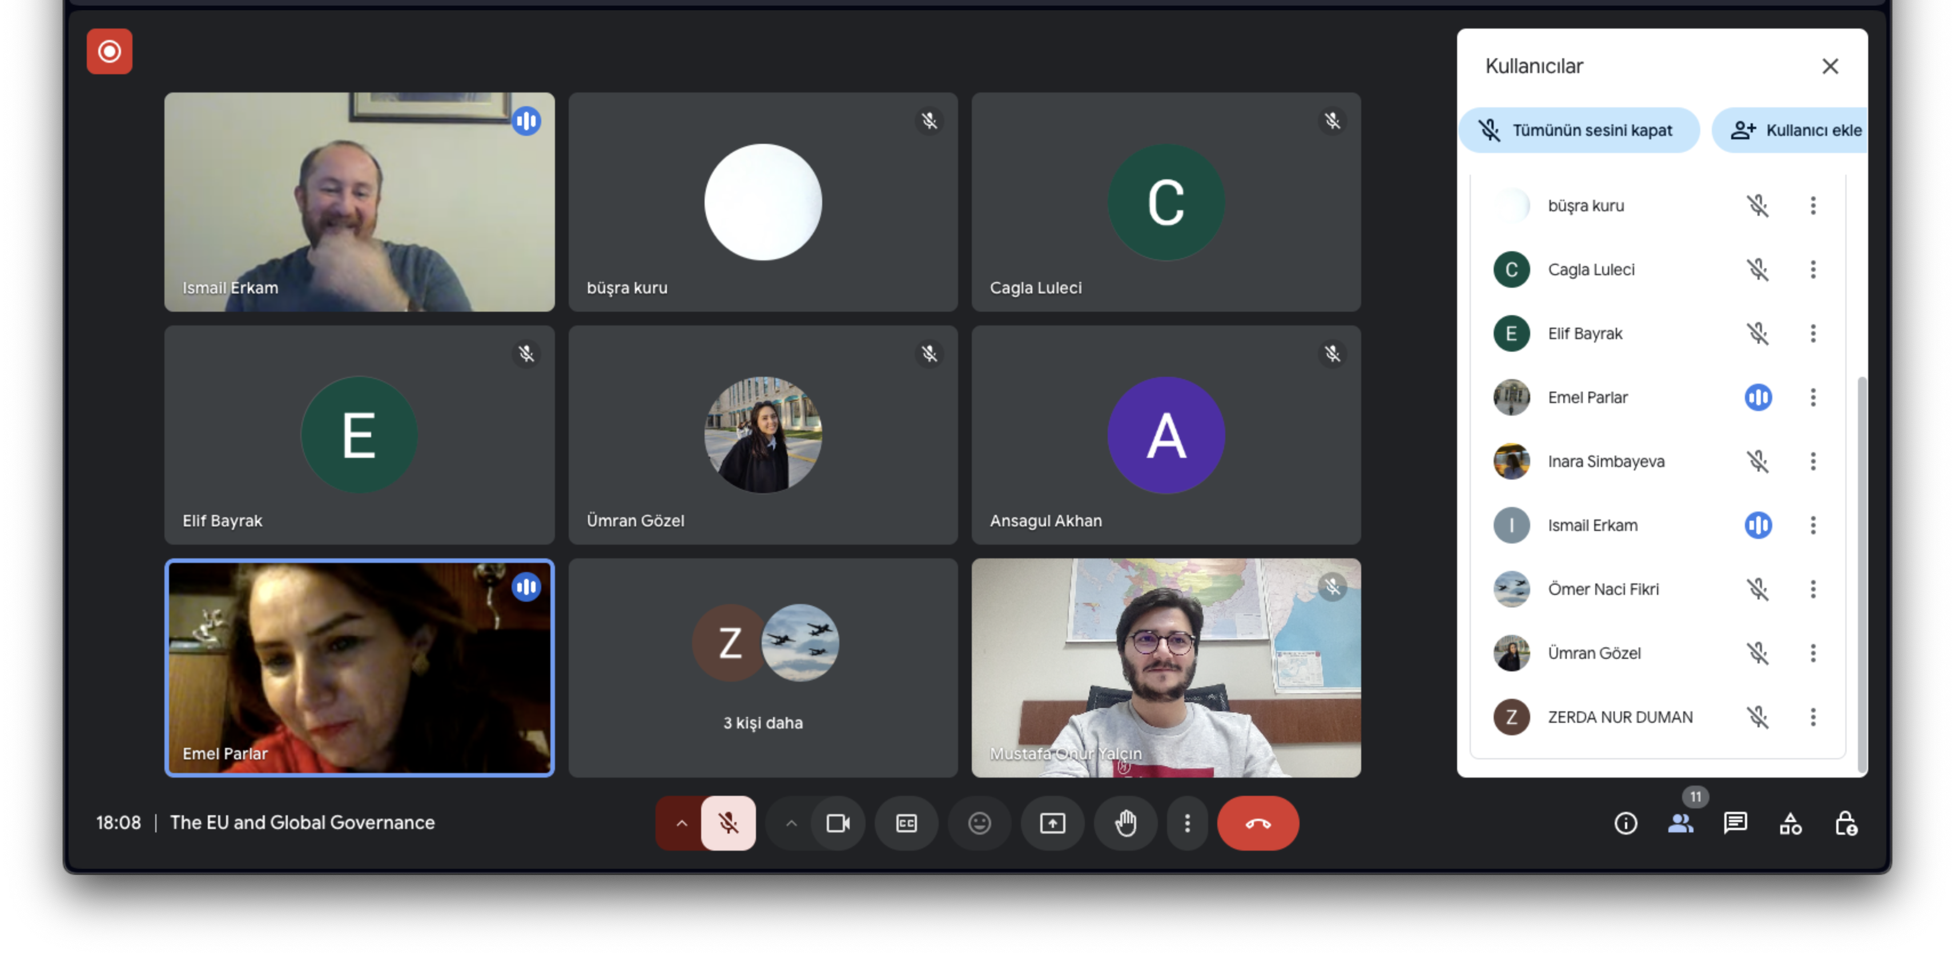Toggle the camera on or off
The height and width of the screenshot is (958, 1955).
[838, 823]
